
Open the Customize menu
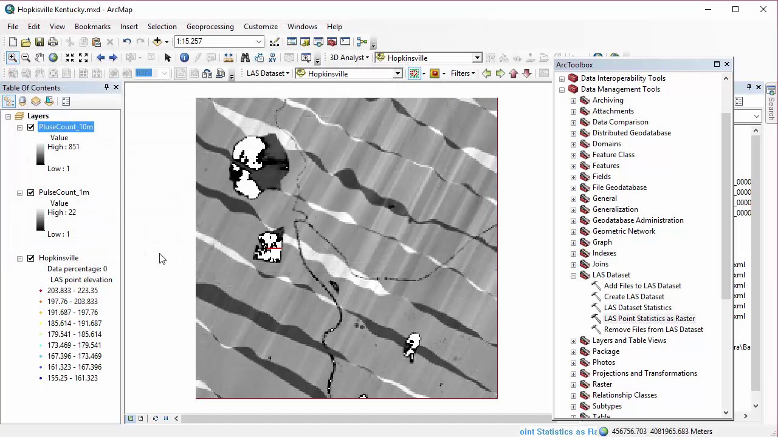tap(261, 27)
